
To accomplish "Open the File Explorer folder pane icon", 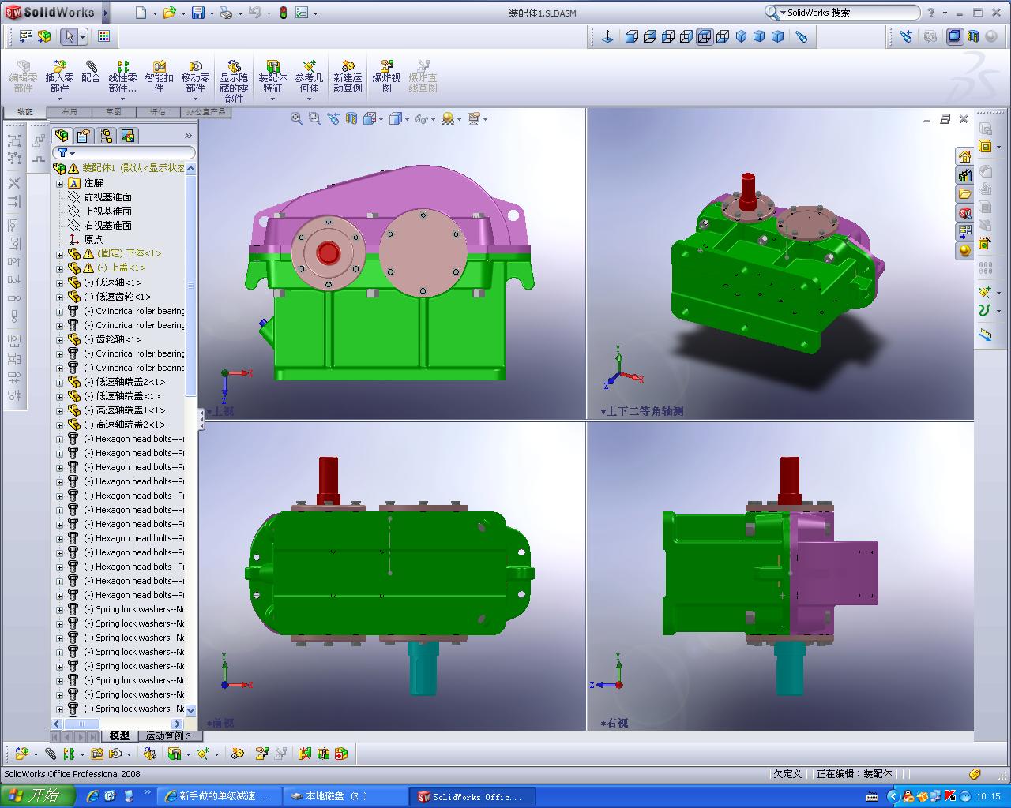I will 964,194.
